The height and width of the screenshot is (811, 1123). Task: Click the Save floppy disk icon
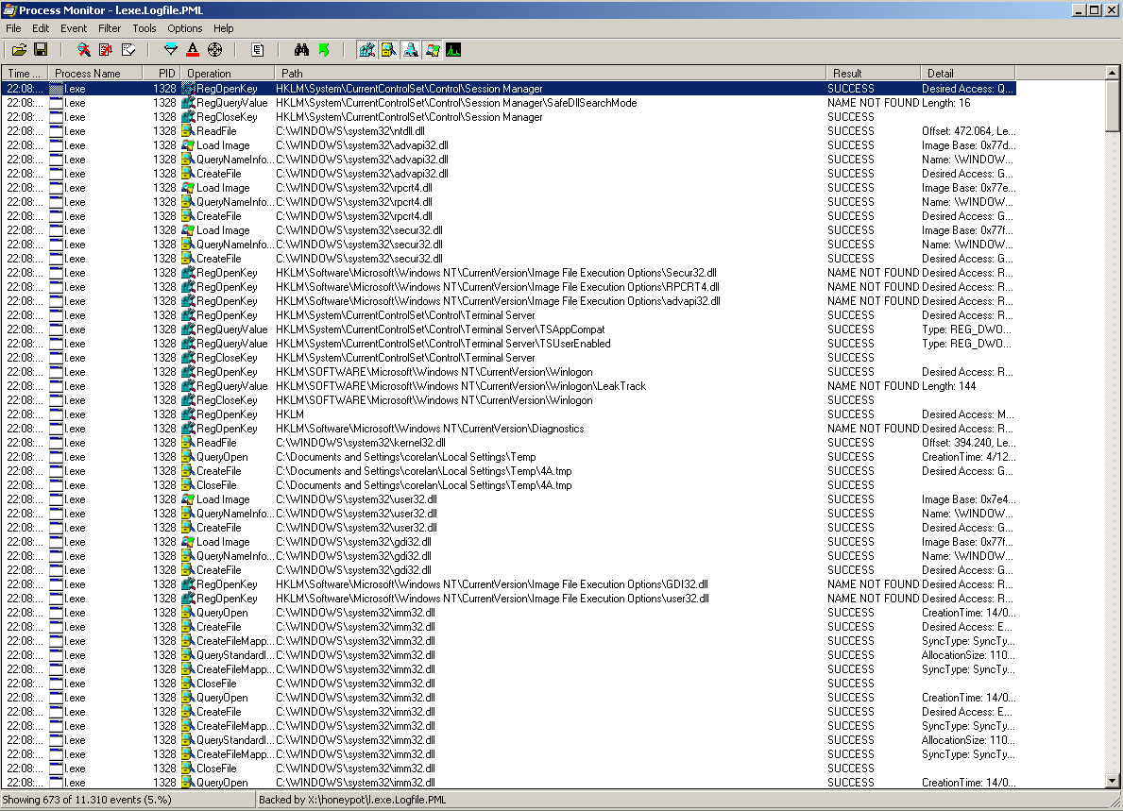41,49
